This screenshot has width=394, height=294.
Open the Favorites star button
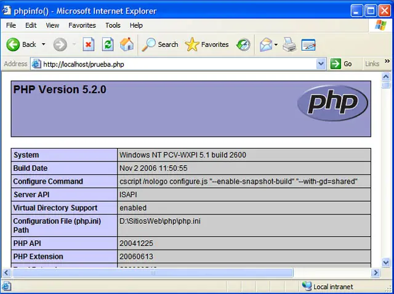pos(207,44)
